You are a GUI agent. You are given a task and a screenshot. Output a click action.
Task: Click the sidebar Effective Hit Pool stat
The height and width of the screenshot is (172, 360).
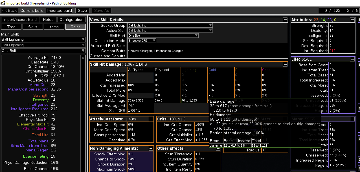[x=38, y=115]
